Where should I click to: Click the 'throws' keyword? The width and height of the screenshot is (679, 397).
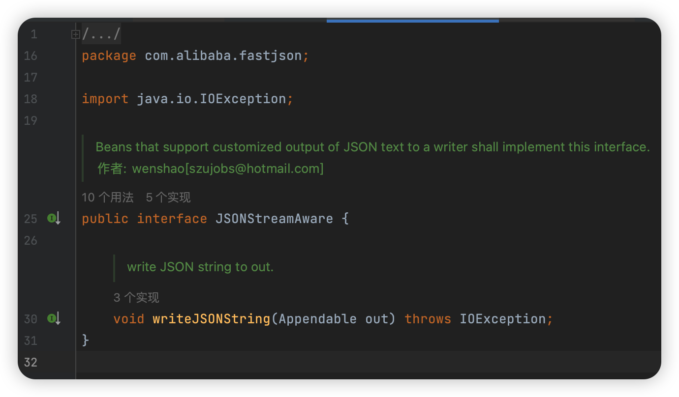pos(428,319)
